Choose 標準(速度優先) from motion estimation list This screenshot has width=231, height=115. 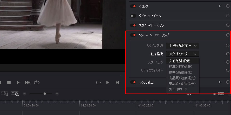183,67
